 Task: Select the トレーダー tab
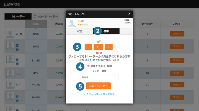(18, 16)
